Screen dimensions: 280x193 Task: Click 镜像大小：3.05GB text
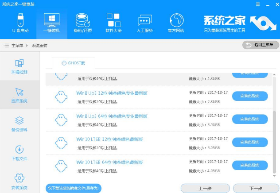204,148
